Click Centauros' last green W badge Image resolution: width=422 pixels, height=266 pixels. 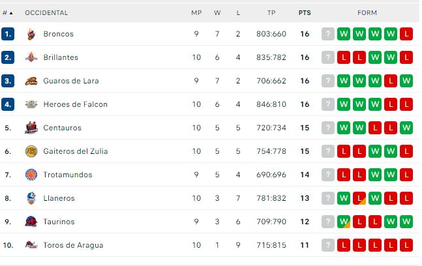click(x=406, y=128)
